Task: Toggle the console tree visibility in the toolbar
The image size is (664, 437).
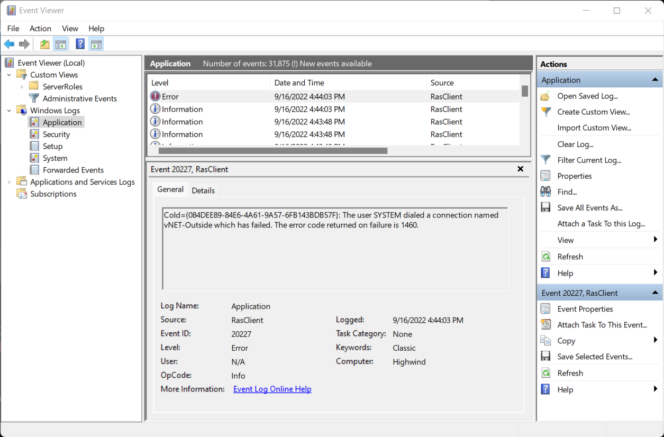Action: pyautogui.click(x=61, y=44)
